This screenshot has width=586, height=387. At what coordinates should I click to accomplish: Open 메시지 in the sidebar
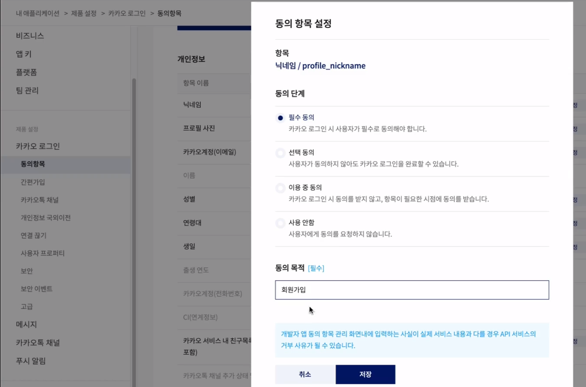pyautogui.click(x=26, y=324)
